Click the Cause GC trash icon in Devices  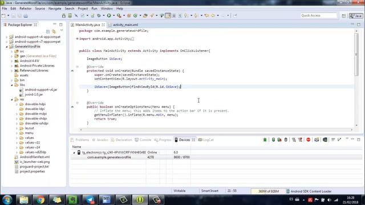[x=286, y=140]
